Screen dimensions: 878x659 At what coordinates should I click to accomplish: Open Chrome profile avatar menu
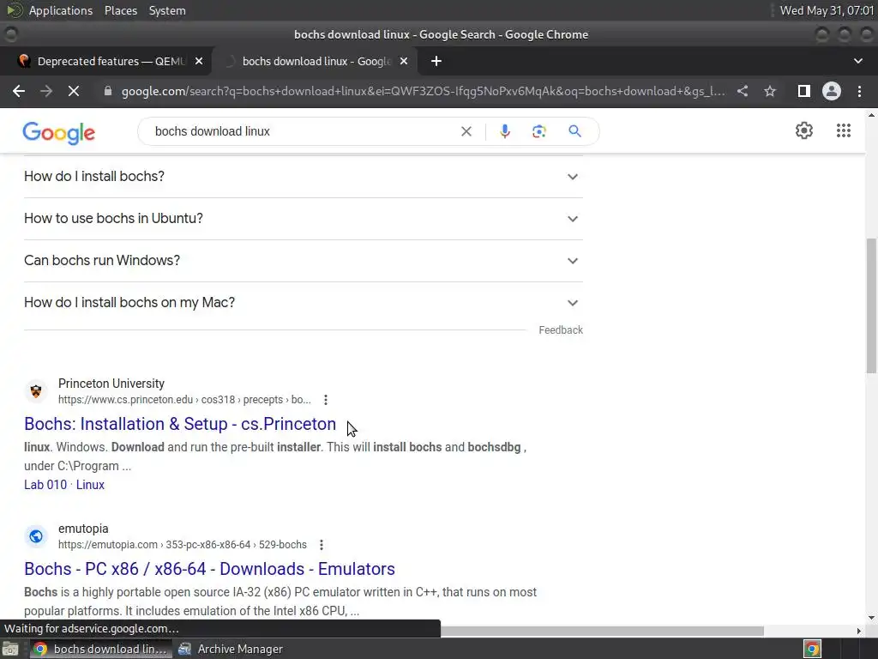(832, 91)
